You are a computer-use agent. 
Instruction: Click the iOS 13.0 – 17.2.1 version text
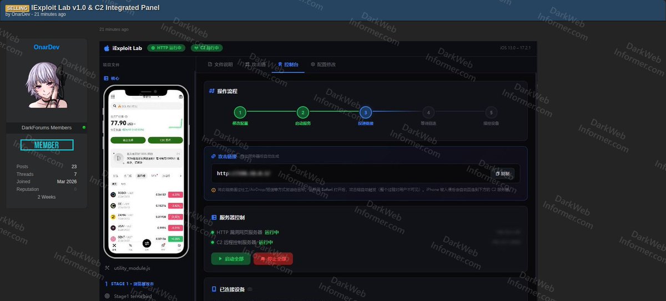[x=516, y=48]
